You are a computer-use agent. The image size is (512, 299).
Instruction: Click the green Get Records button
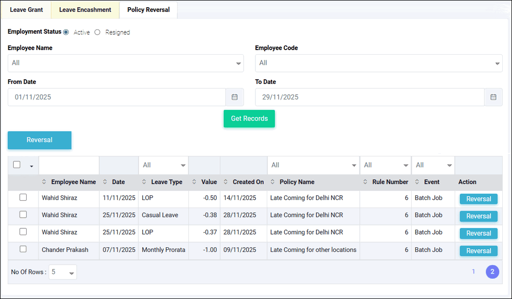(x=249, y=119)
